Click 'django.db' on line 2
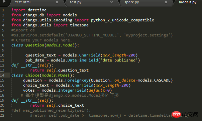 coord(33,15)
